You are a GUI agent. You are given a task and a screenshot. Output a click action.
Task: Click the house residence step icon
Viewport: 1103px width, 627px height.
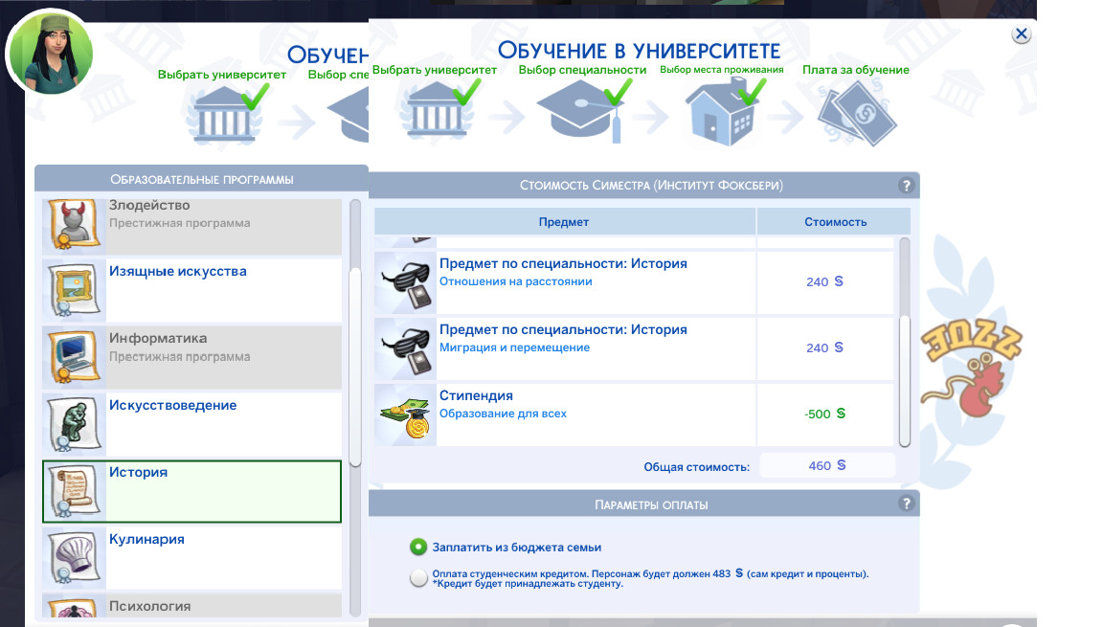tap(723, 111)
